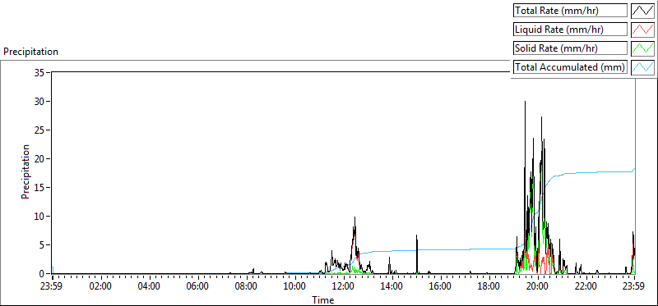This screenshot has width=658, height=306.
Task: Click the starting 23:59 time label
Action: (53, 287)
